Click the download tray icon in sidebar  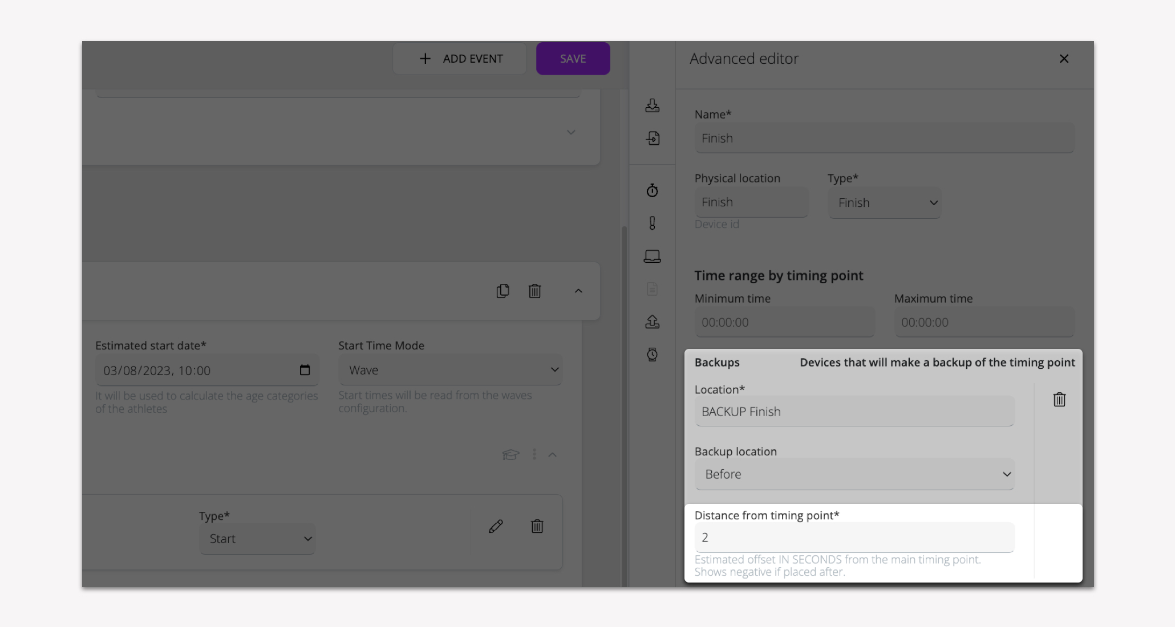(652, 105)
